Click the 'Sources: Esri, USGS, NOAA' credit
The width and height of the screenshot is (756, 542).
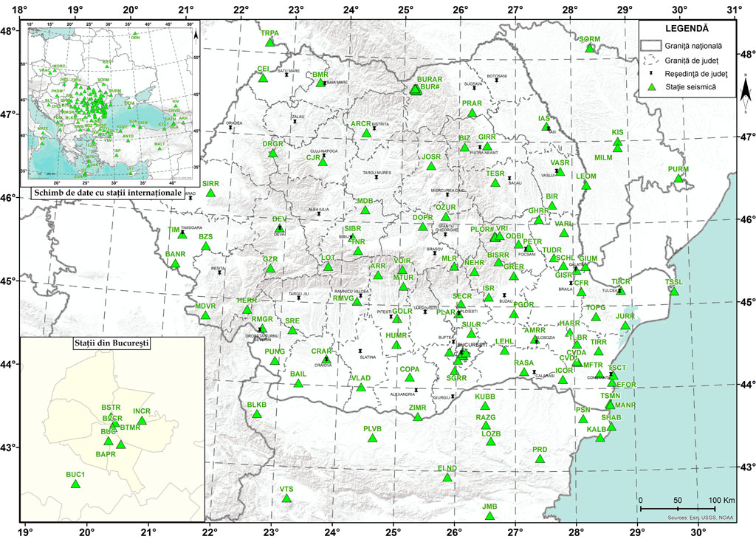pyautogui.click(x=701, y=518)
